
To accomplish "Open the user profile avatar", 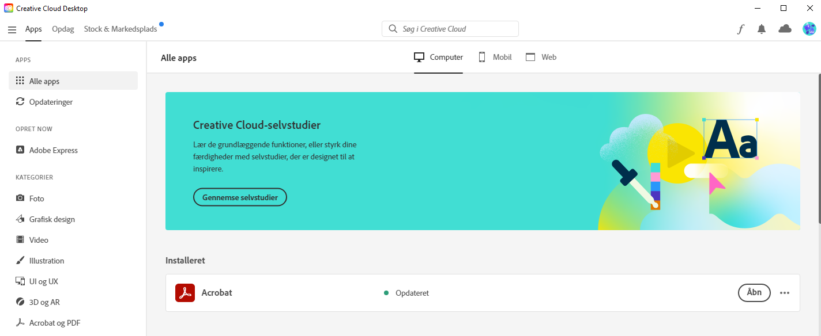I will (x=809, y=29).
